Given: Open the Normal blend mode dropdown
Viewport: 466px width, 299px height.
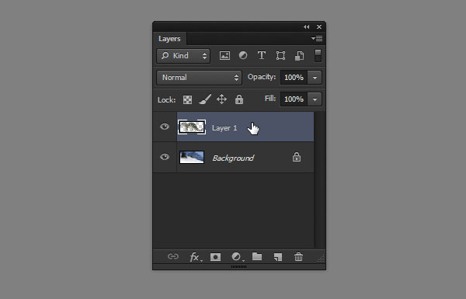Looking at the screenshot, I should pyautogui.click(x=199, y=78).
